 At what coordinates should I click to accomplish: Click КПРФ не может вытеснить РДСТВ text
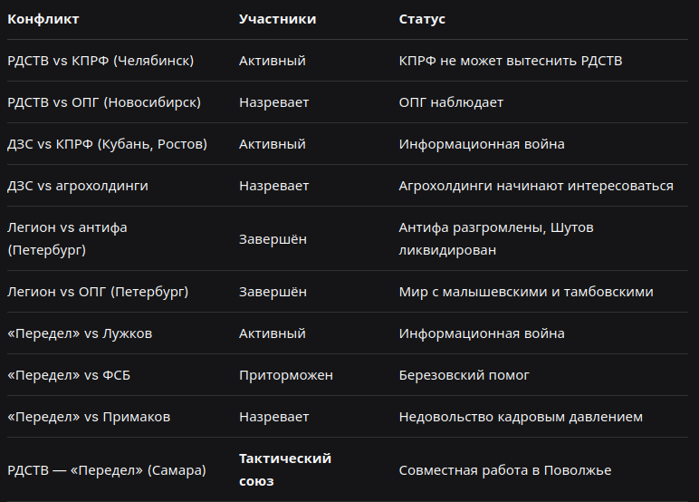511,61
